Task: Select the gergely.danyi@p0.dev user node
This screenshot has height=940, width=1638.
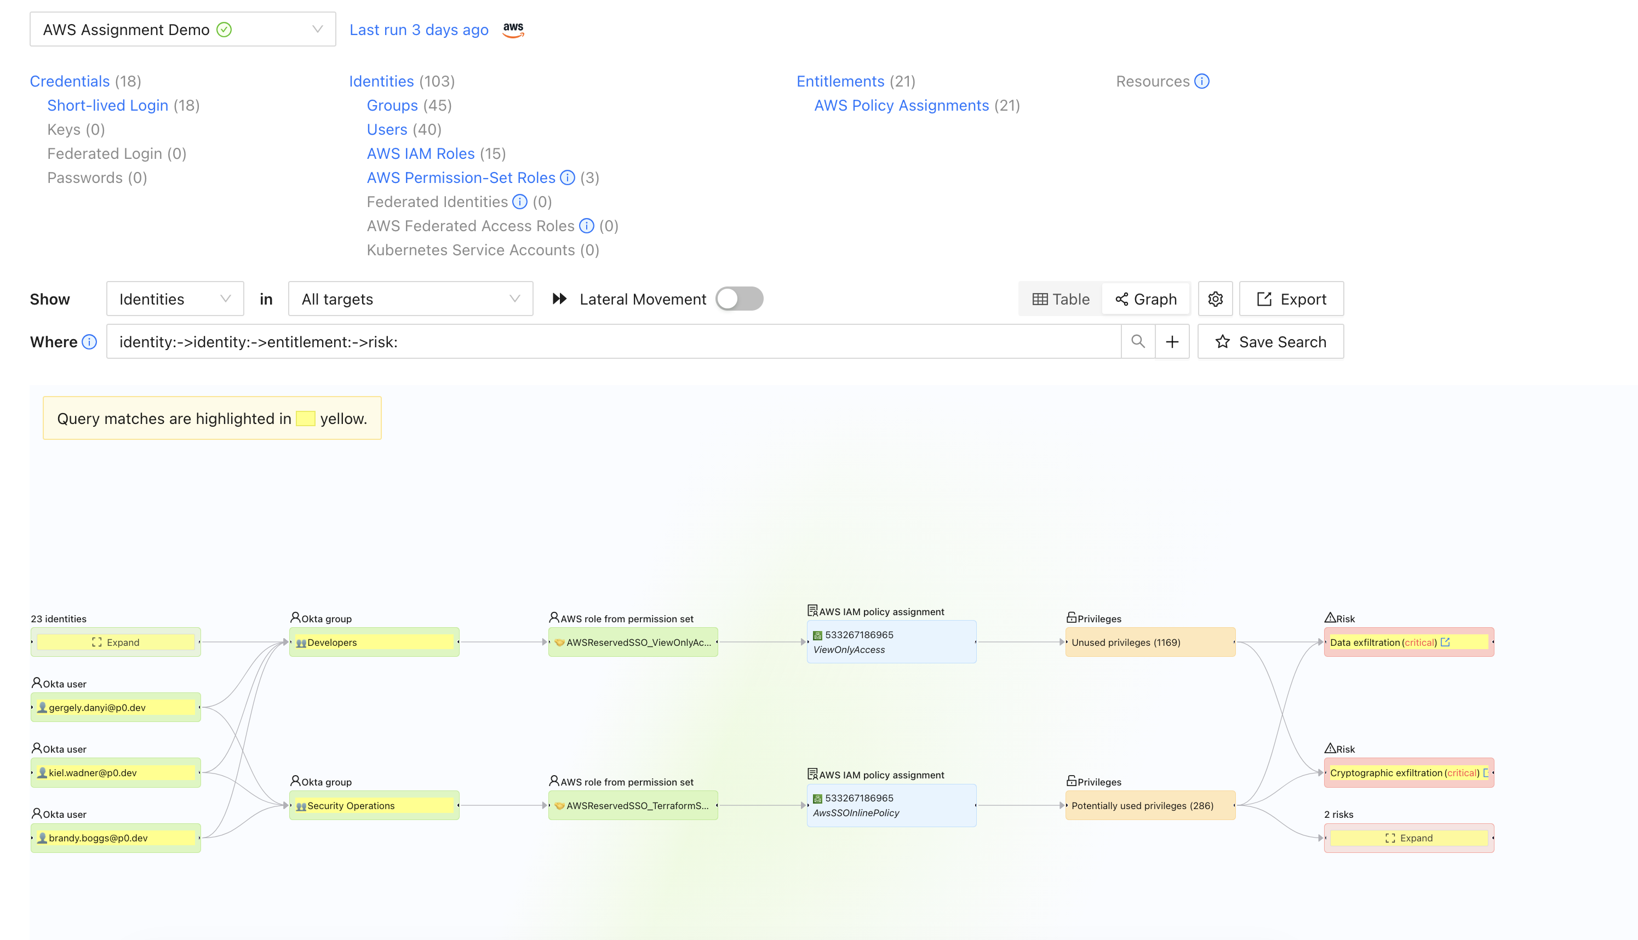Action: tap(116, 707)
